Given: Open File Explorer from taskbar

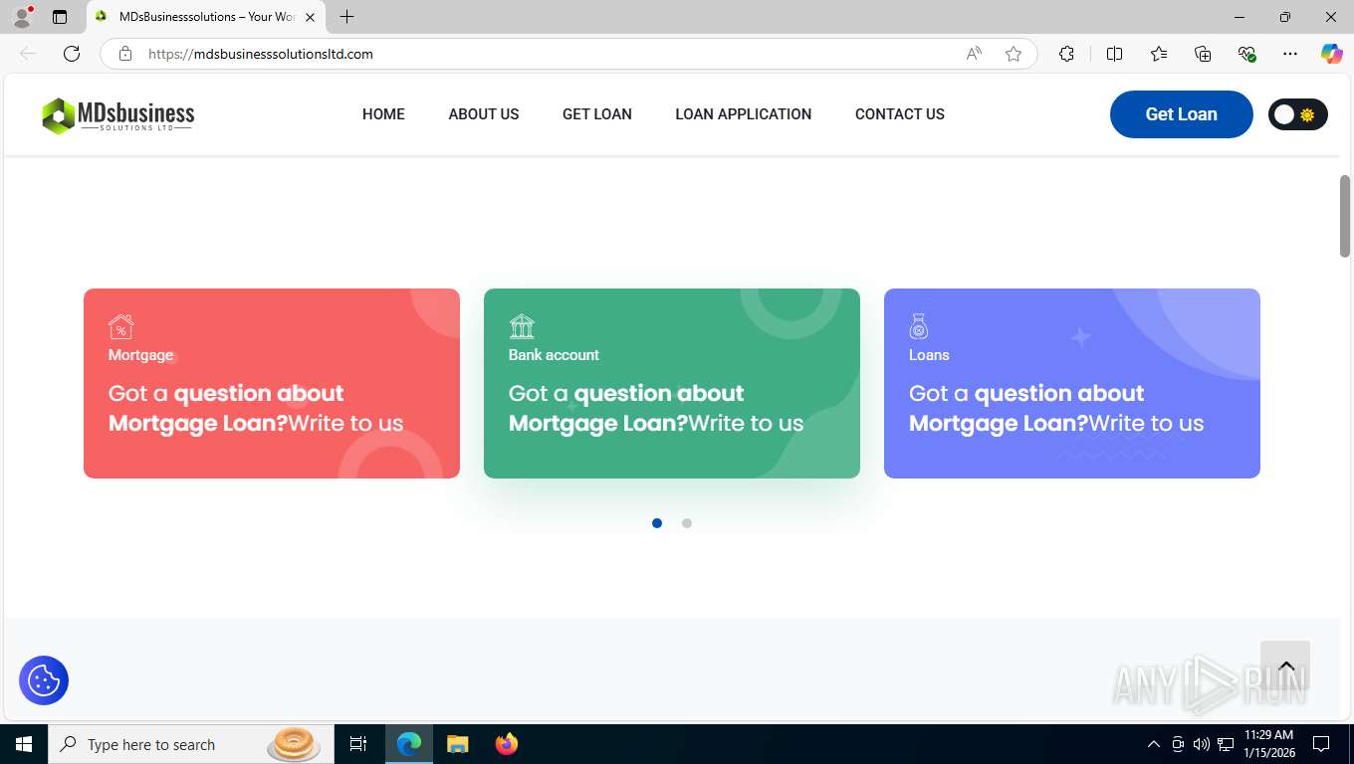Looking at the screenshot, I should [x=458, y=744].
